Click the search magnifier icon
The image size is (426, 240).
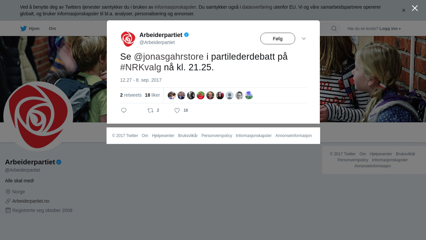334,28
